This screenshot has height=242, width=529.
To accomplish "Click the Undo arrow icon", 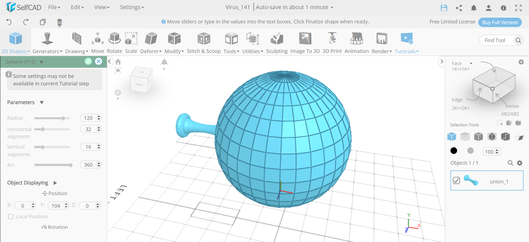I will pos(9,22).
